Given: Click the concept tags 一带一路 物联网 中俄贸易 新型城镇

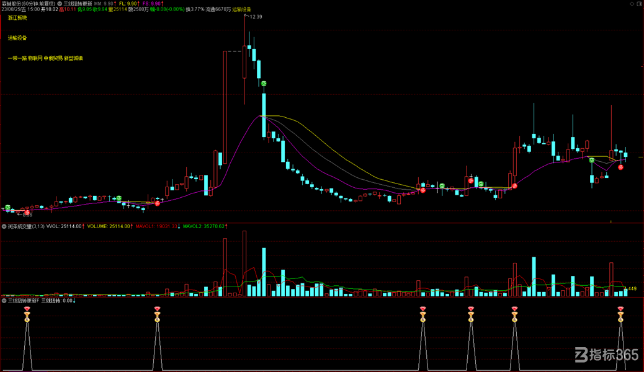Looking at the screenshot, I should tap(45, 58).
